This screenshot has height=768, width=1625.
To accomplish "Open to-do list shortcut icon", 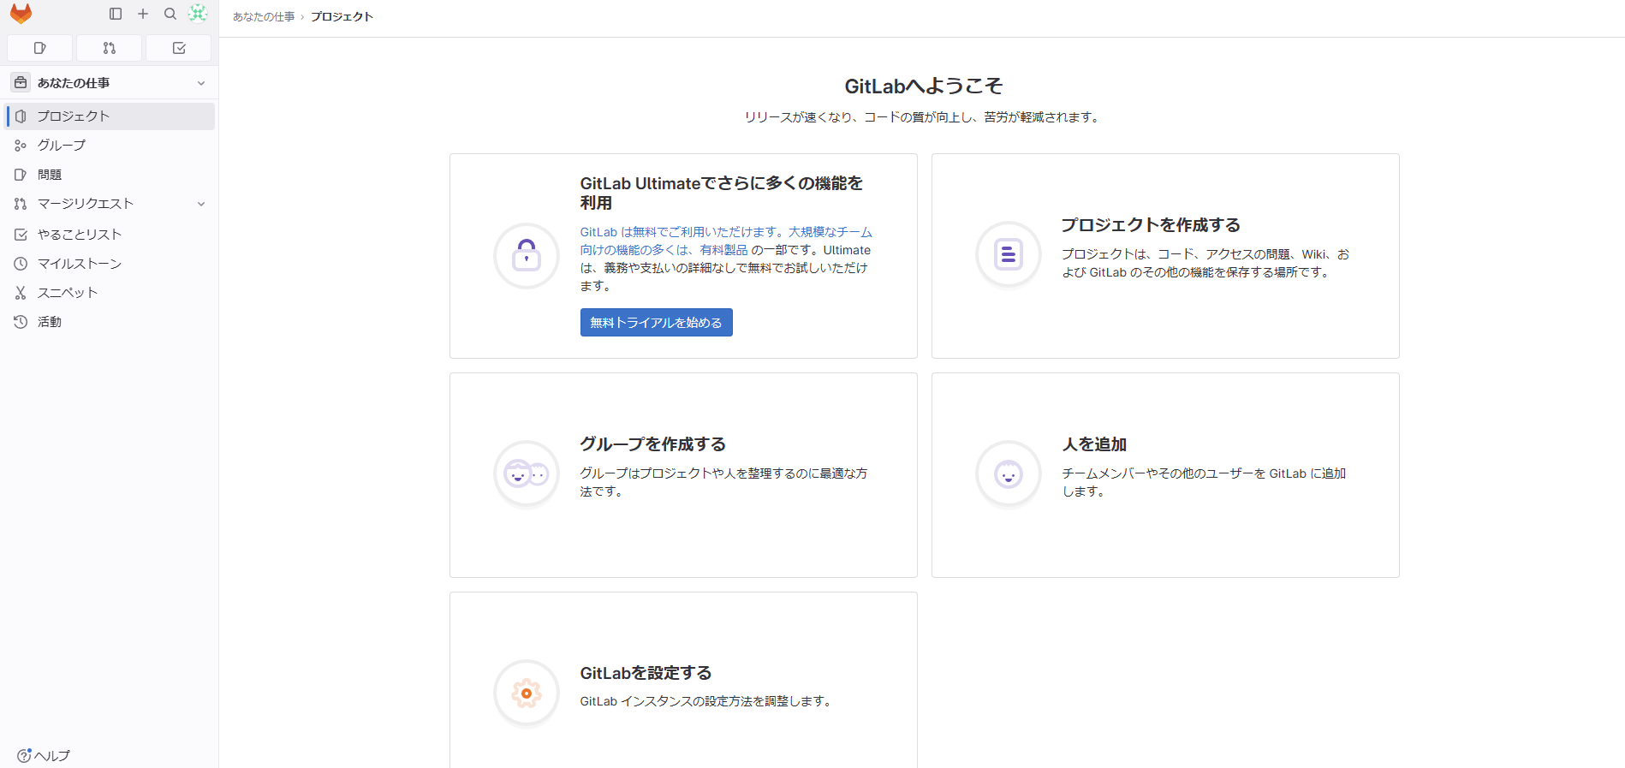I will click(x=179, y=48).
